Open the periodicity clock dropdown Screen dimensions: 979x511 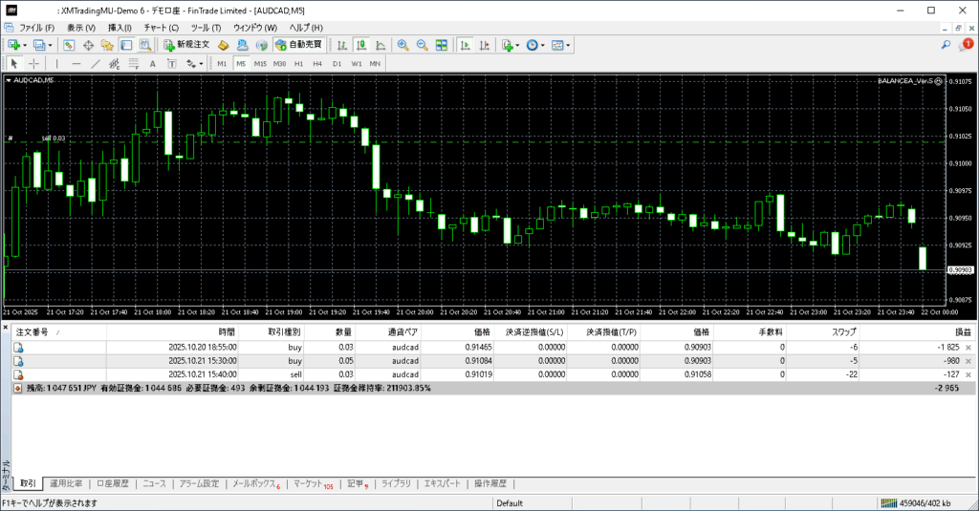coord(534,45)
